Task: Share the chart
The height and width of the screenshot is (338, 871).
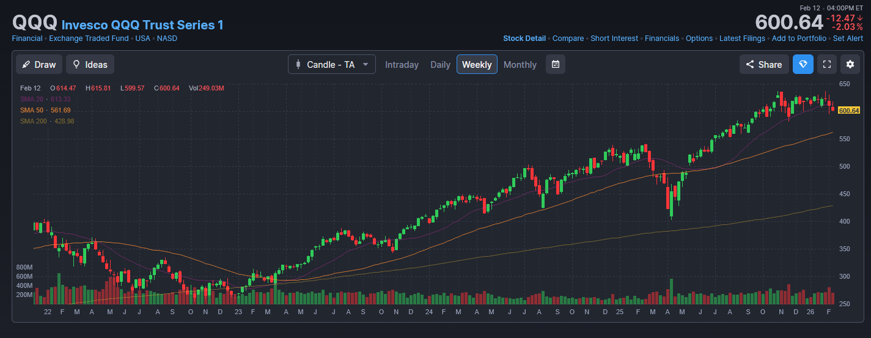Action: tap(764, 64)
